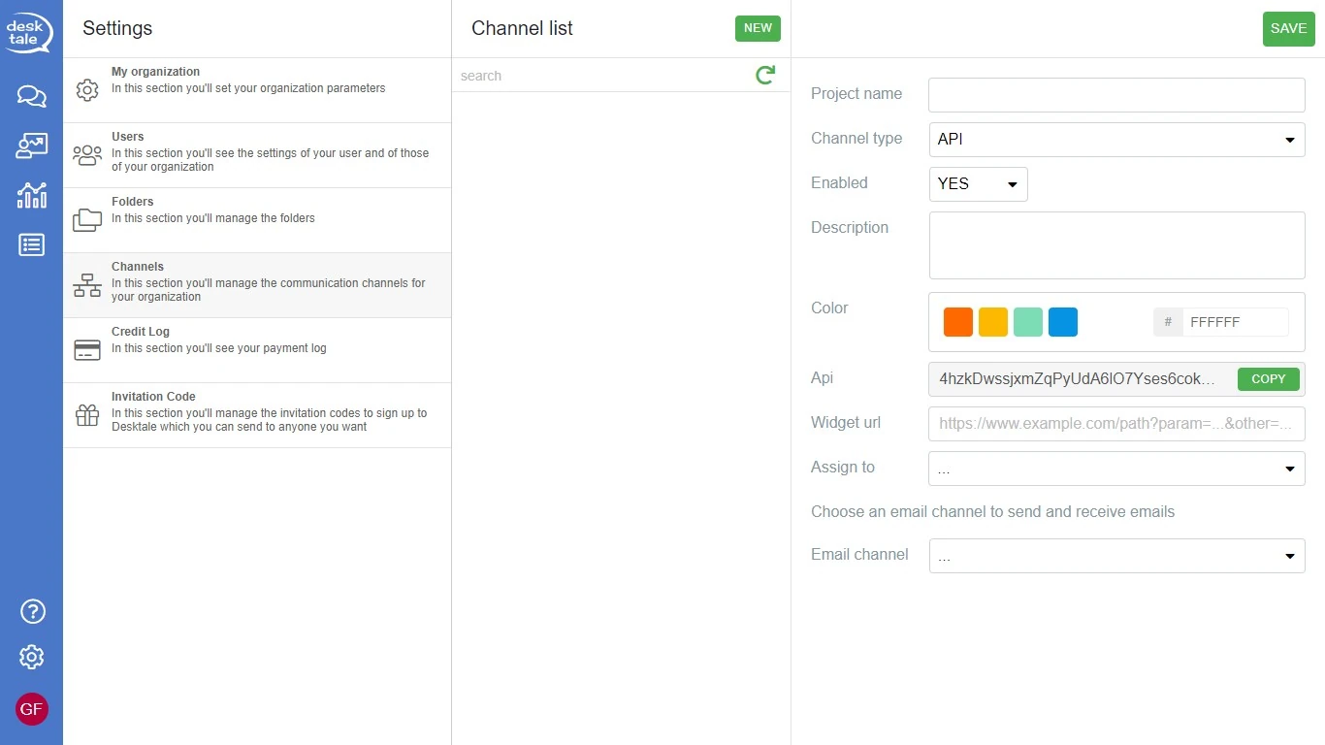The height and width of the screenshot is (745, 1325).
Task: Refresh the channel list
Action: pos(765,75)
